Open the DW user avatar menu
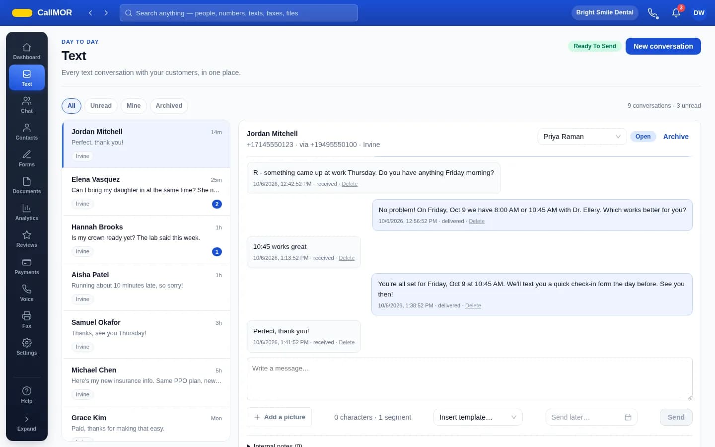The image size is (715, 447). click(x=699, y=13)
